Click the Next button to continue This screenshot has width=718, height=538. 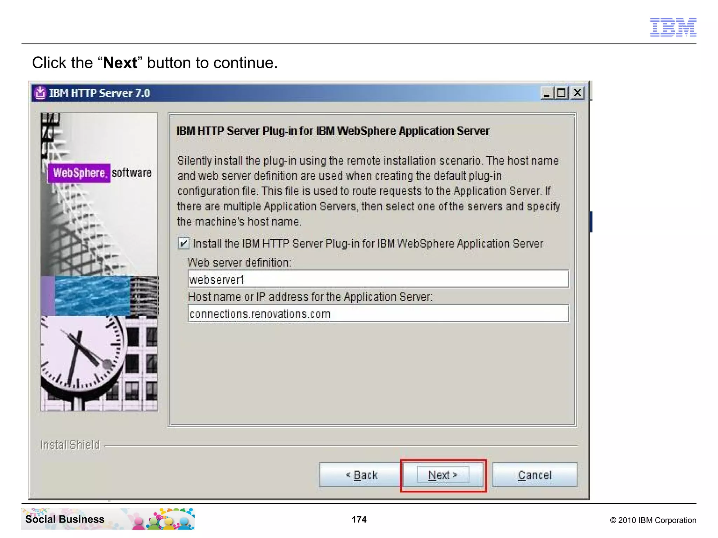(443, 475)
